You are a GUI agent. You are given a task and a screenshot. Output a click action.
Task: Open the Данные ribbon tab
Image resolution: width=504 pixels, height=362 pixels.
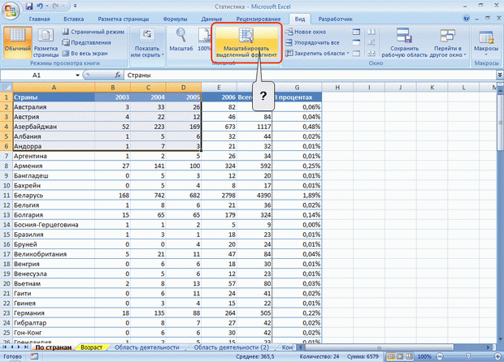coord(211,19)
